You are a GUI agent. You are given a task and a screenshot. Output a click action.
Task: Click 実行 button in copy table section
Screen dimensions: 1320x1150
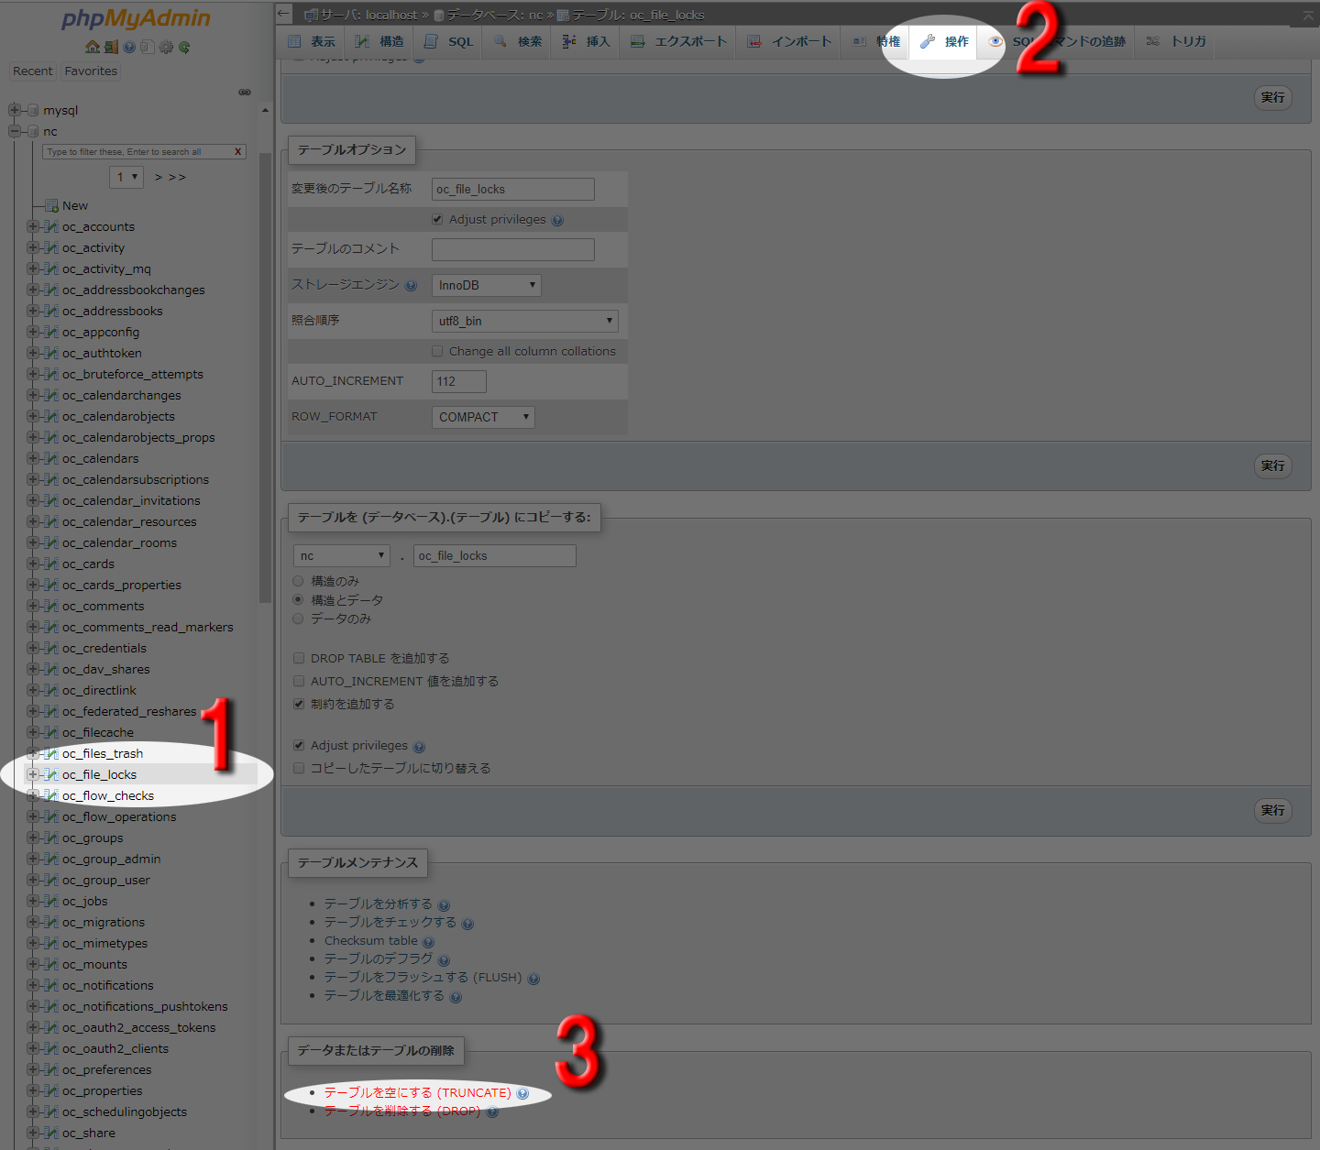click(1272, 810)
